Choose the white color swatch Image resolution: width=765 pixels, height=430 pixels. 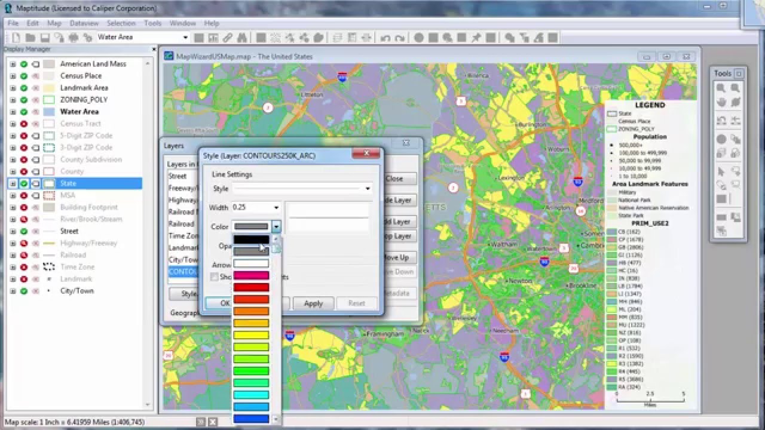click(251, 263)
